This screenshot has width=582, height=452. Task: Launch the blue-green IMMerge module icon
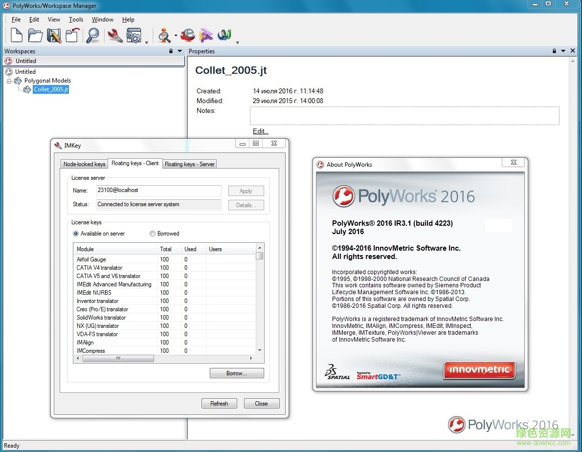(x=224, y=35)
